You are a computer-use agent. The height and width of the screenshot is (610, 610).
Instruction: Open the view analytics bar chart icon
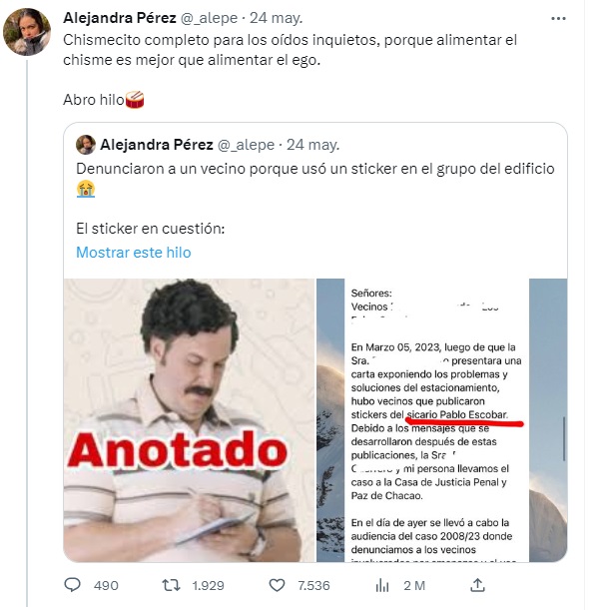point(382,585)
